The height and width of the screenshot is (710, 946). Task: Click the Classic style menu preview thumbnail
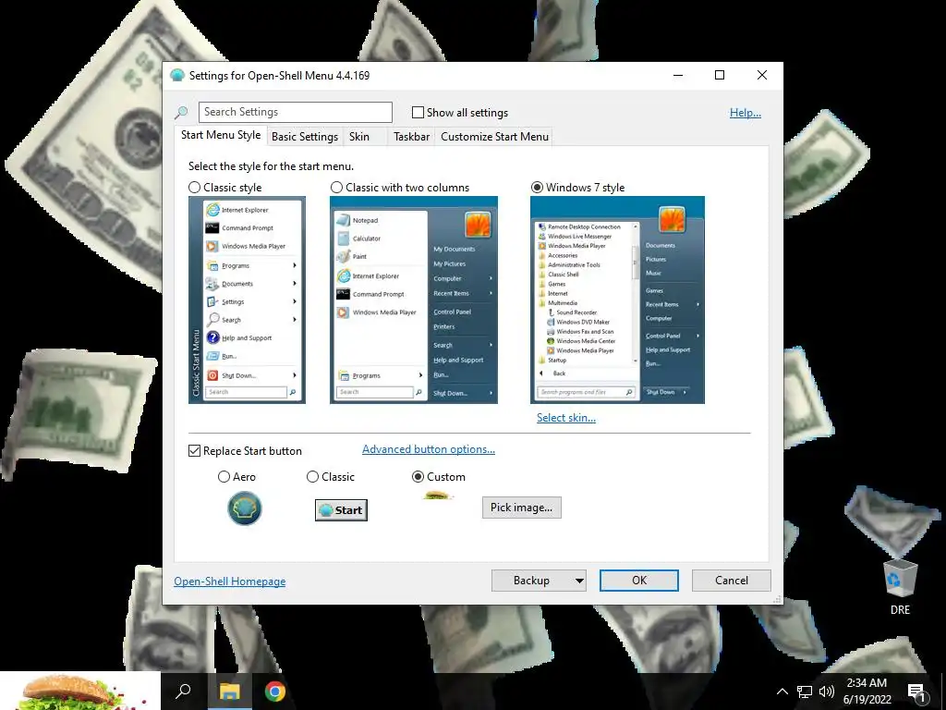(247, 300)
